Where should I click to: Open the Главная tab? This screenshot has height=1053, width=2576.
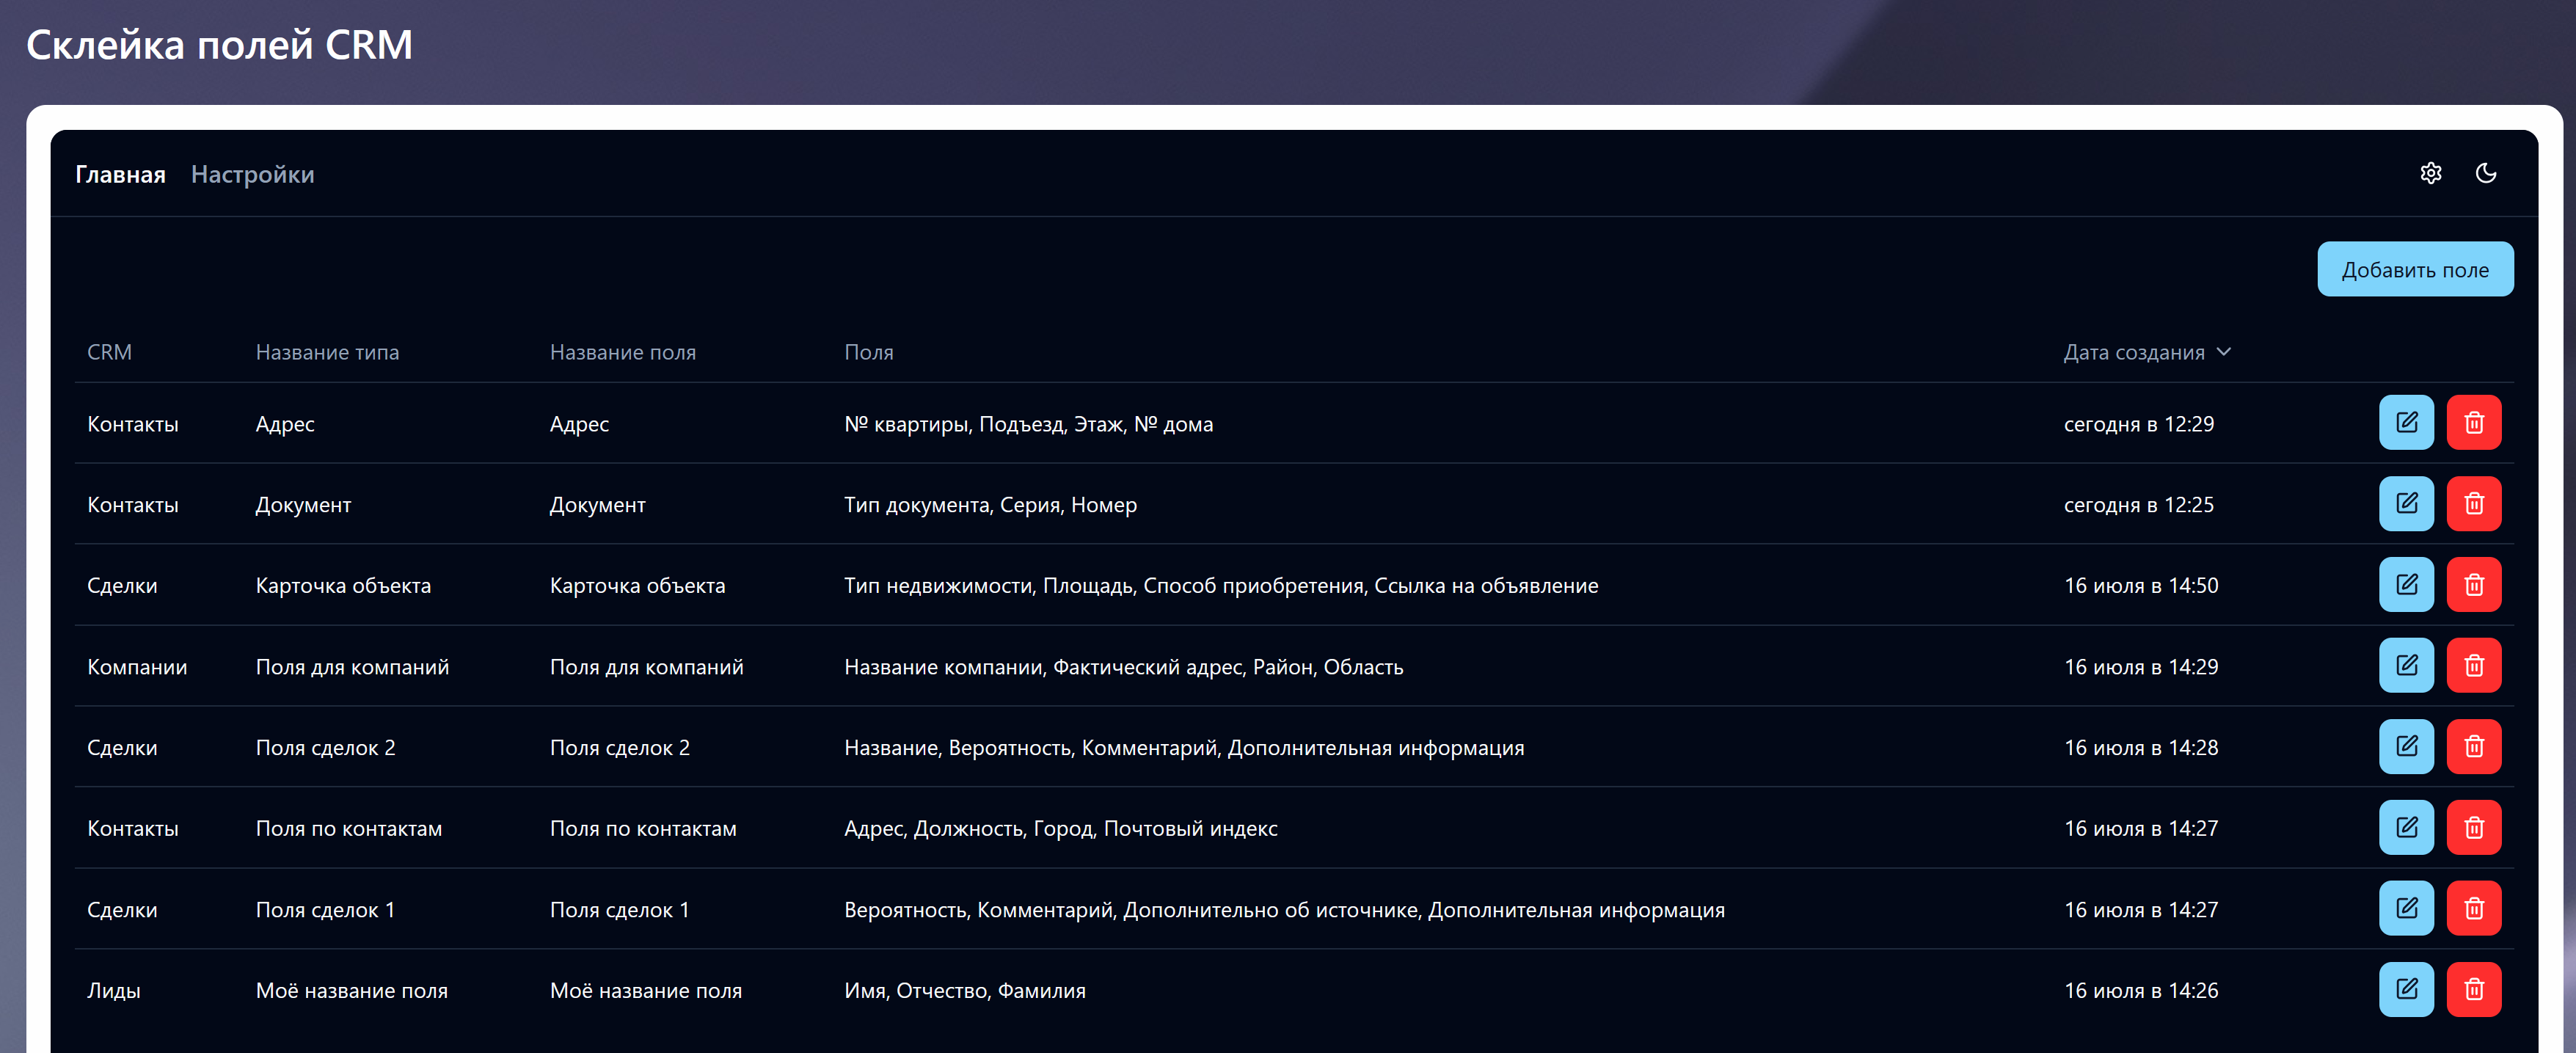120,175
